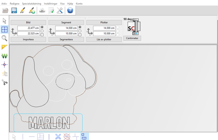Click the Bild field showing 22.525 cm

coord(29,34)
